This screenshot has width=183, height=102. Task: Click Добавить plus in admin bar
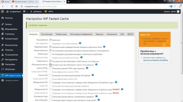(x=36, y=12)
